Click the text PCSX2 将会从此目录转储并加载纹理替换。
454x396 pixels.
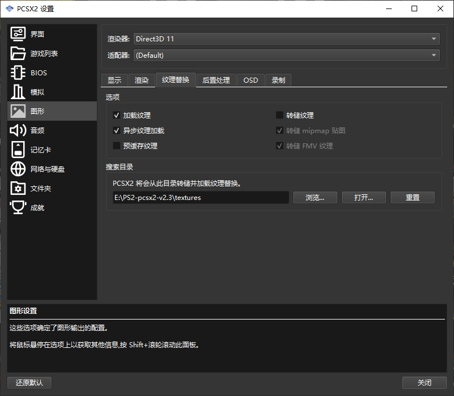pyautogui.click(x=177, y=184)
